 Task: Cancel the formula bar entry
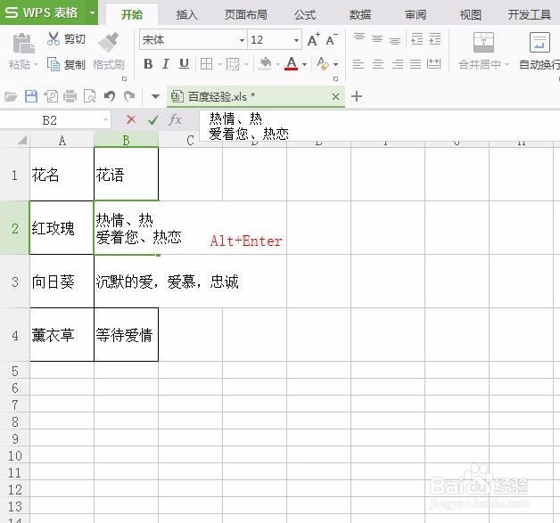[x=131, y=119]
